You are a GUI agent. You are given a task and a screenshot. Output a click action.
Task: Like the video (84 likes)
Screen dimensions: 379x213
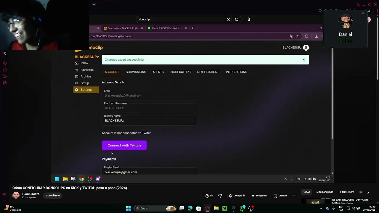(209, 196)
